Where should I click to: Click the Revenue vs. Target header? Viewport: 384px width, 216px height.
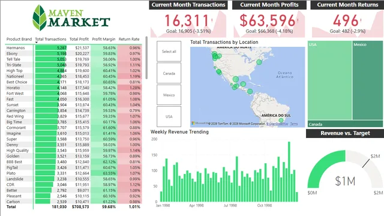tap(345, 133)
